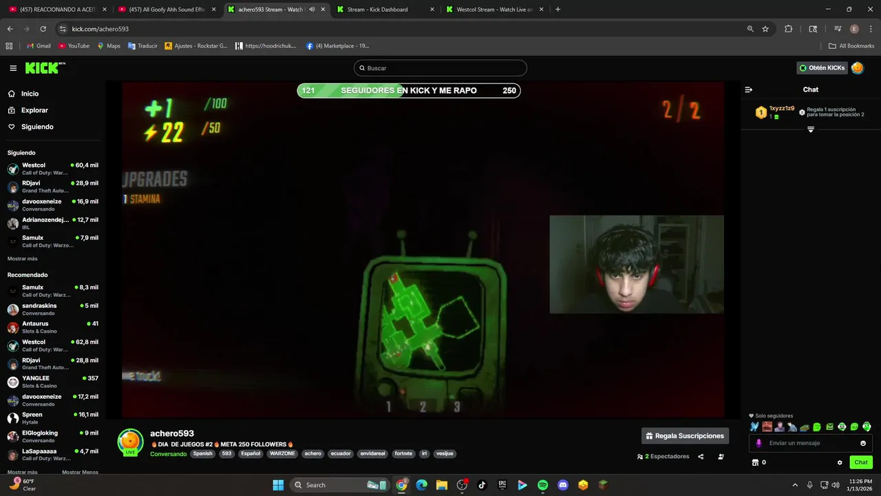The height and width of the screenshot is (496, 881).
Task: Open TikTok from the taskbar
Action: click(482, 485)
